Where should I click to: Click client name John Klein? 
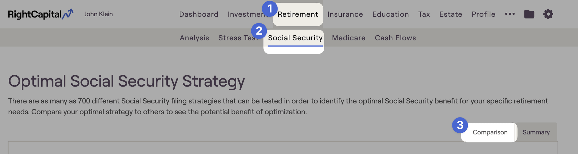[x=98, y=14]
